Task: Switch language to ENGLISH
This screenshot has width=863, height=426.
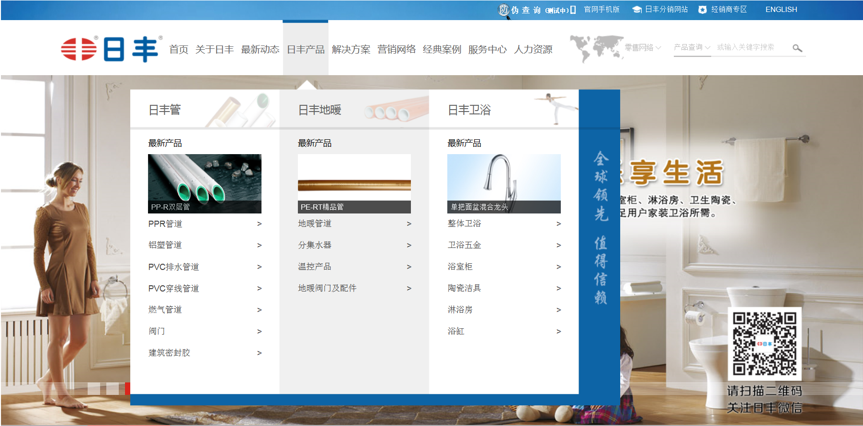Action: pyautogui.click(x=781, y=10)
